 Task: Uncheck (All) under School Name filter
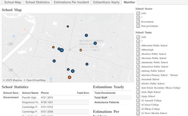(138, 37)
